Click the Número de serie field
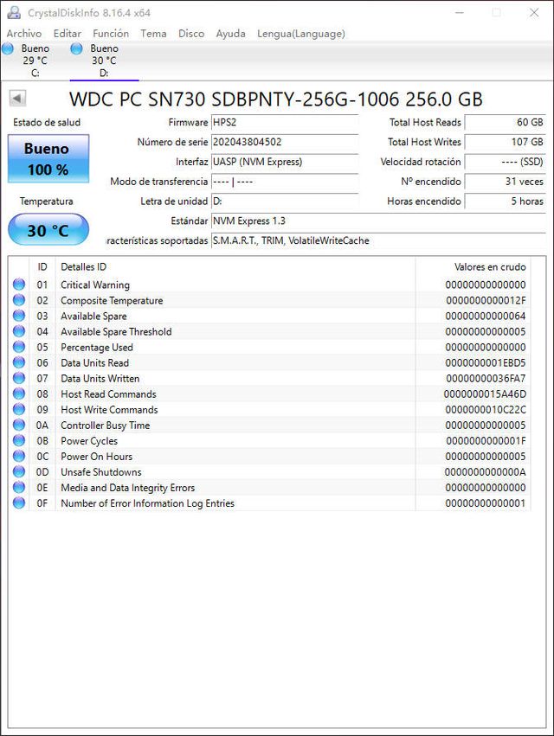Image resolution: width=554 pixels, height=736 pixels. [285, 142]
